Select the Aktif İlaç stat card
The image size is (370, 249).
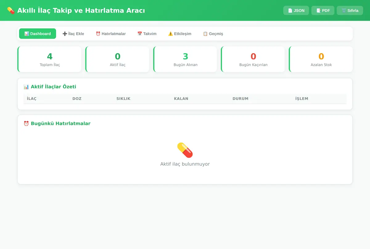point(117,59)
